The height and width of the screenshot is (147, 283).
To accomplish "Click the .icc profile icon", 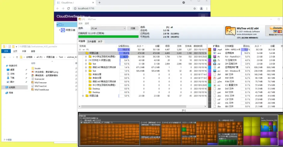I will (x=215, y=85).
